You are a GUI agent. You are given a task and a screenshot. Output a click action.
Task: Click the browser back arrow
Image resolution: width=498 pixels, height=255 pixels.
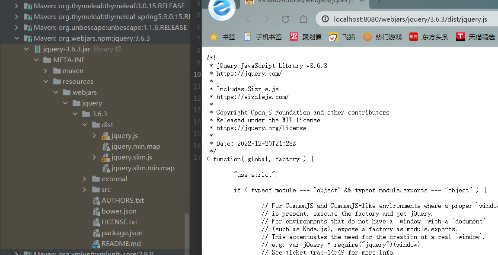coord(249,19)
